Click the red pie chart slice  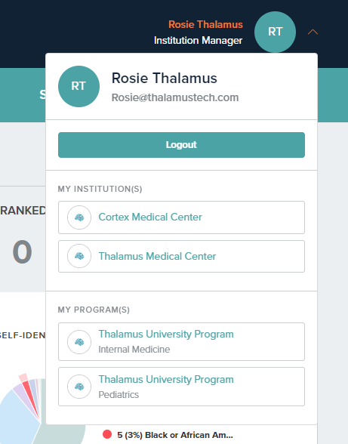coord(29,395)
